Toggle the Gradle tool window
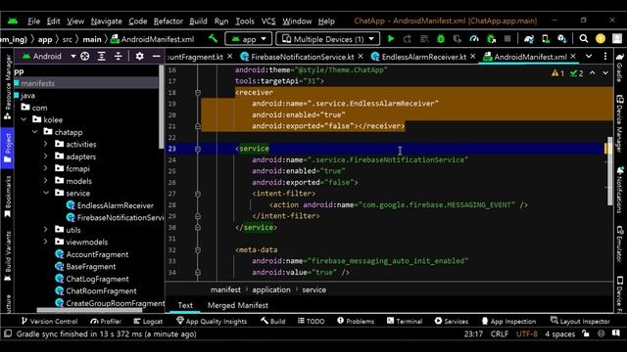Viewport: 627px width, 352px height. tap(620, 67)
